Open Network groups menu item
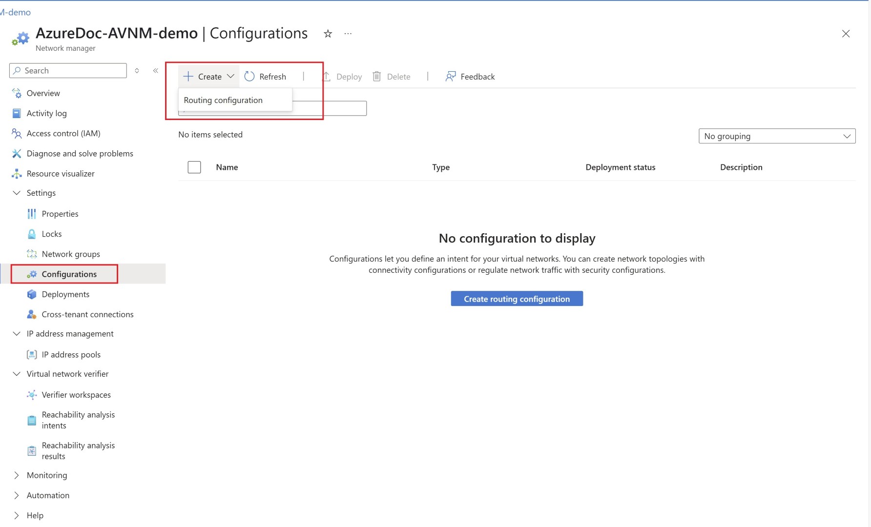This screenshot has width=871, height=527. 71,254
